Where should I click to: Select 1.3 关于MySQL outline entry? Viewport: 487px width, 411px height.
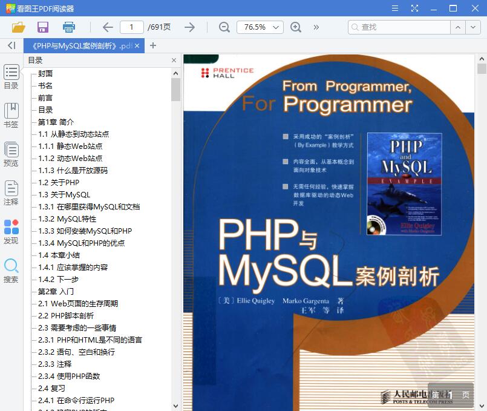click(x=64, y=195)
